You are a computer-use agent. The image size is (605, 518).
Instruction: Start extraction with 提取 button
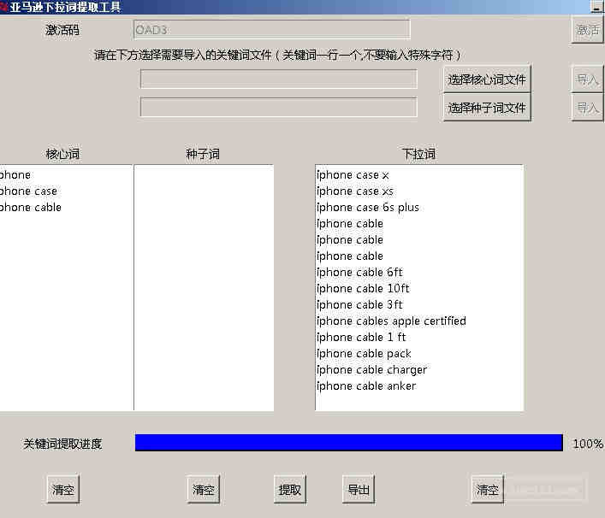pyautogui.click(x=290, y=490)
